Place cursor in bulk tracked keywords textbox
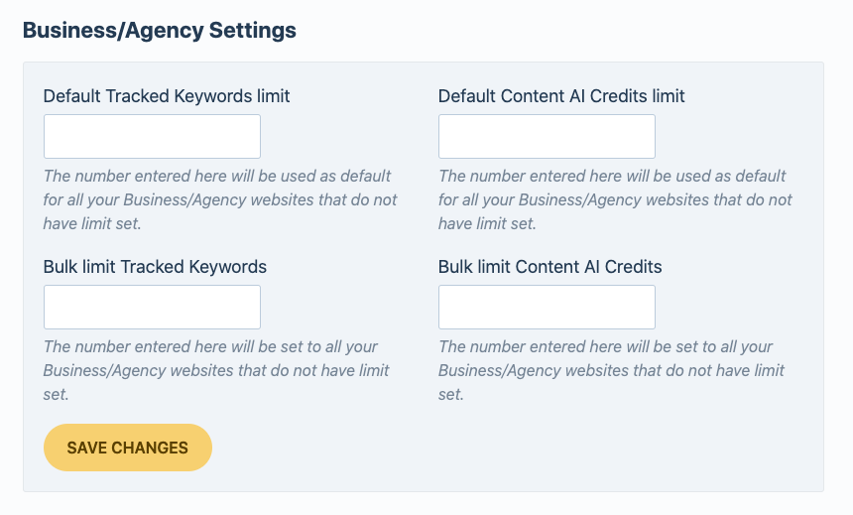Screen dimensions: 853x515 click(152, 307)
